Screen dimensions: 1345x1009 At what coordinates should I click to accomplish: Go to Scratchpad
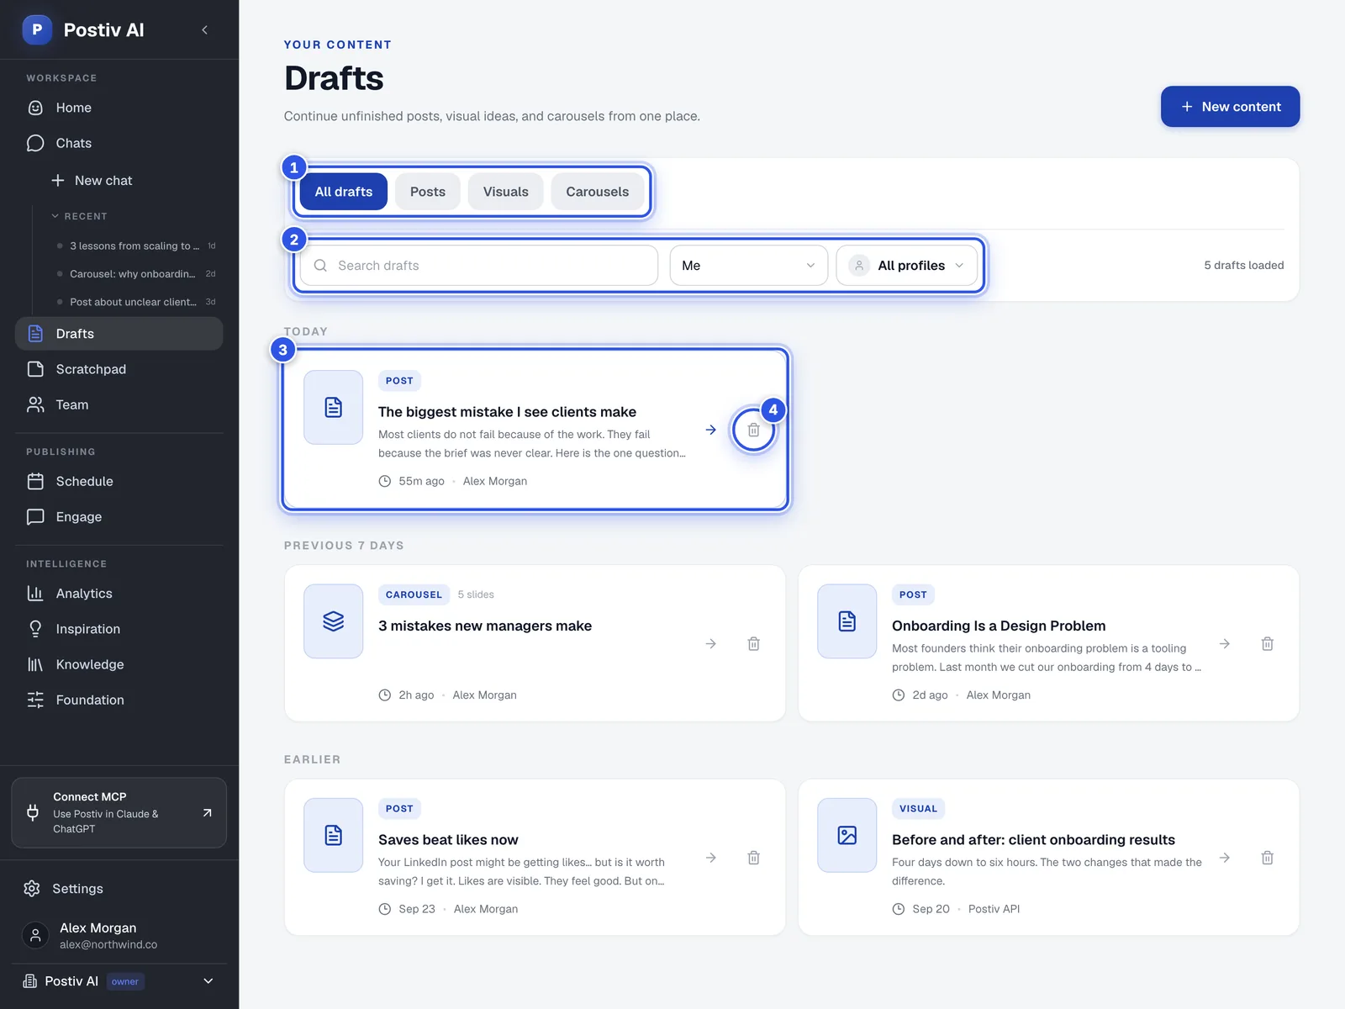point(119,369)
